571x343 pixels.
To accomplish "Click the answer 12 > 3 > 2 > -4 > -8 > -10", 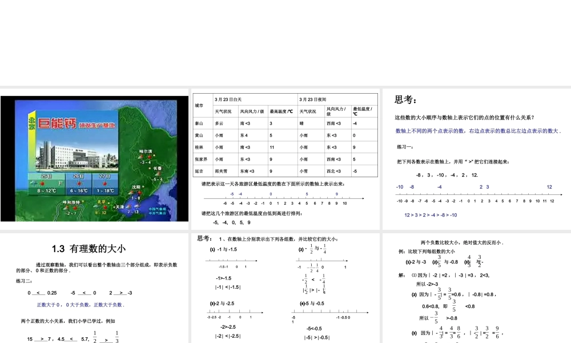I will coord(431,215).
